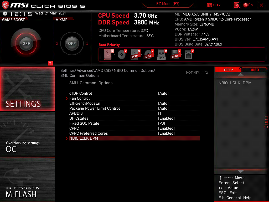Click the red arrows side panel handle

(266, 127)
